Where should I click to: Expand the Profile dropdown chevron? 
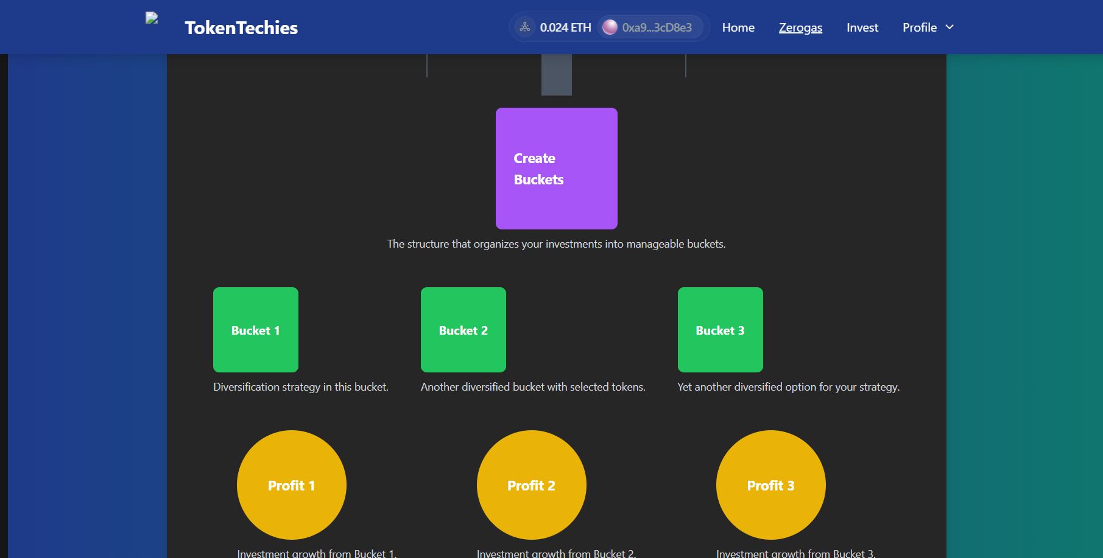click(x=950, y=27)
